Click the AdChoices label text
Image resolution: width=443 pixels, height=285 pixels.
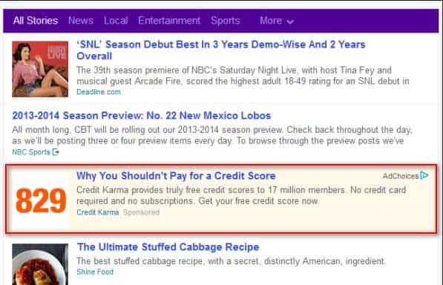click(x=401, y=176)
